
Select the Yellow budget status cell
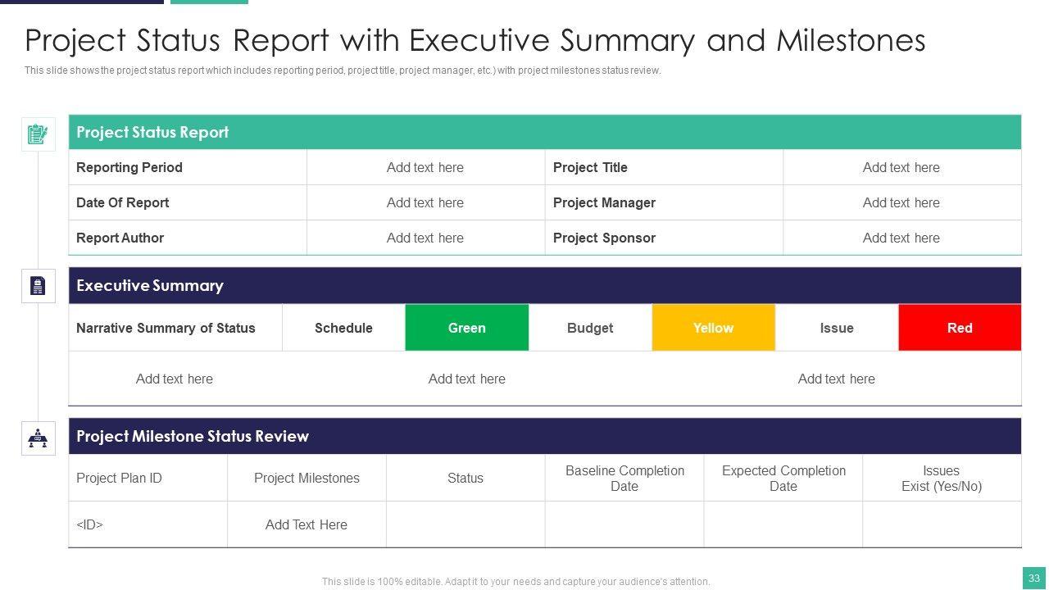[x=713, y=328]
